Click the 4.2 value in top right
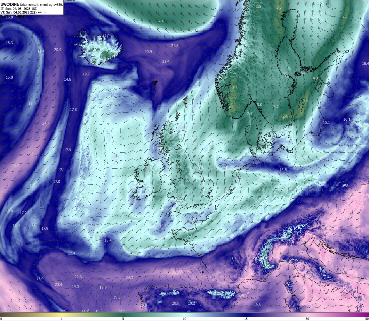369x321 pixels. click(x=345, y=17)
